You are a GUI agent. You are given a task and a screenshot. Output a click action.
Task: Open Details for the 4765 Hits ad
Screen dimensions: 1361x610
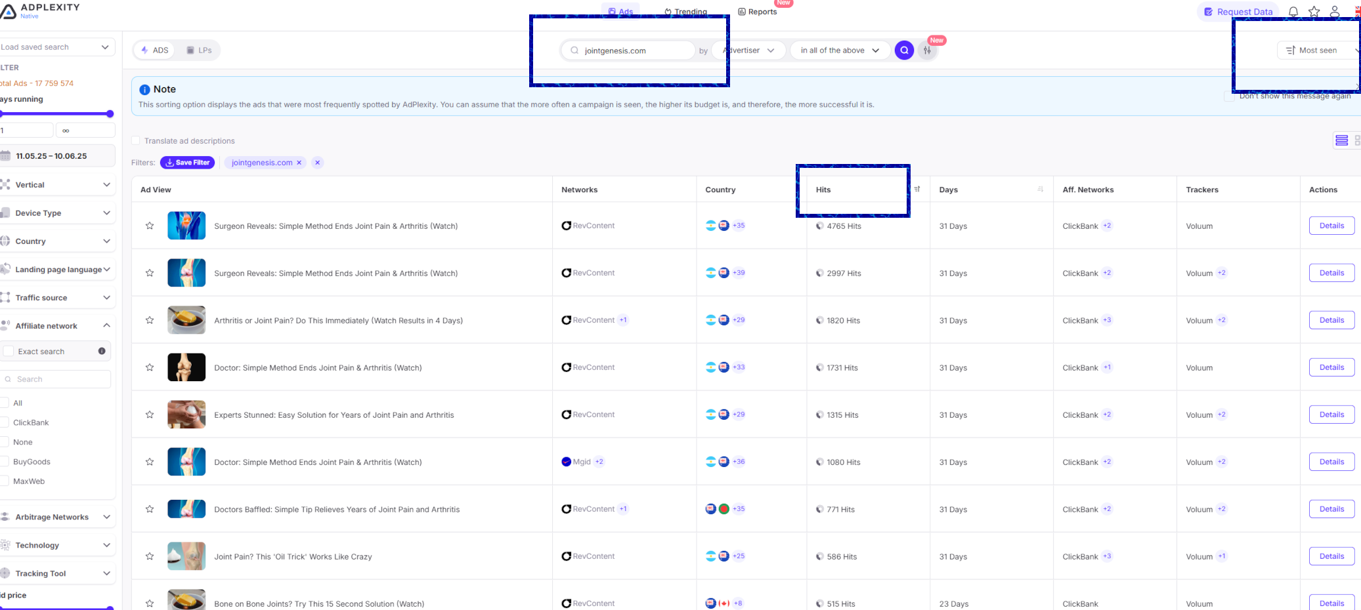tap(1331, 226)
